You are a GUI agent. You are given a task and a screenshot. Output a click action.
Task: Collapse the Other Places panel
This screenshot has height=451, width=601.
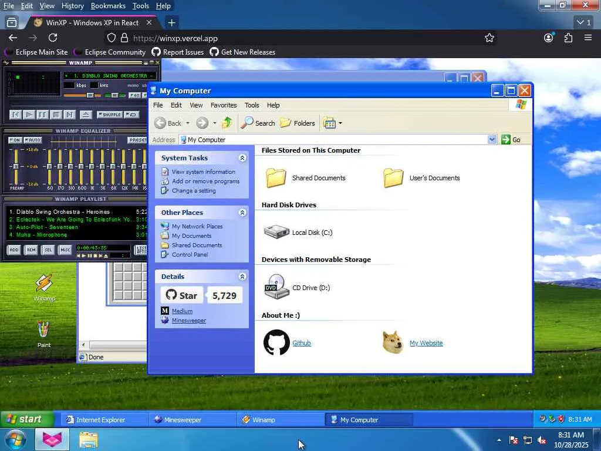(x=242, y=213)
